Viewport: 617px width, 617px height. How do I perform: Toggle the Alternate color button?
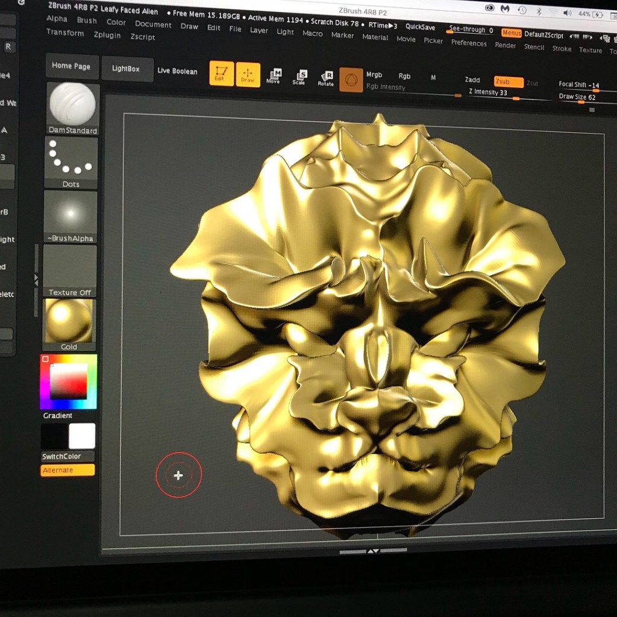67,470
